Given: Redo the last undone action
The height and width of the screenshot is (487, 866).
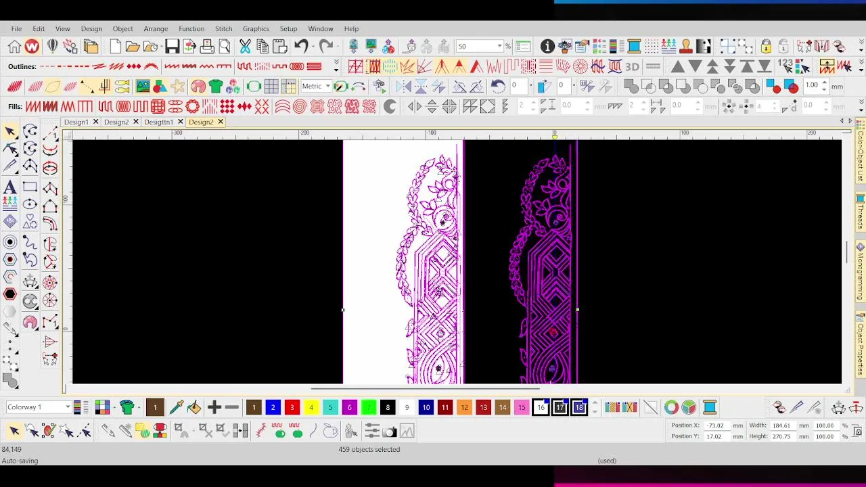Looking at the screenshot, I should 325,46.
